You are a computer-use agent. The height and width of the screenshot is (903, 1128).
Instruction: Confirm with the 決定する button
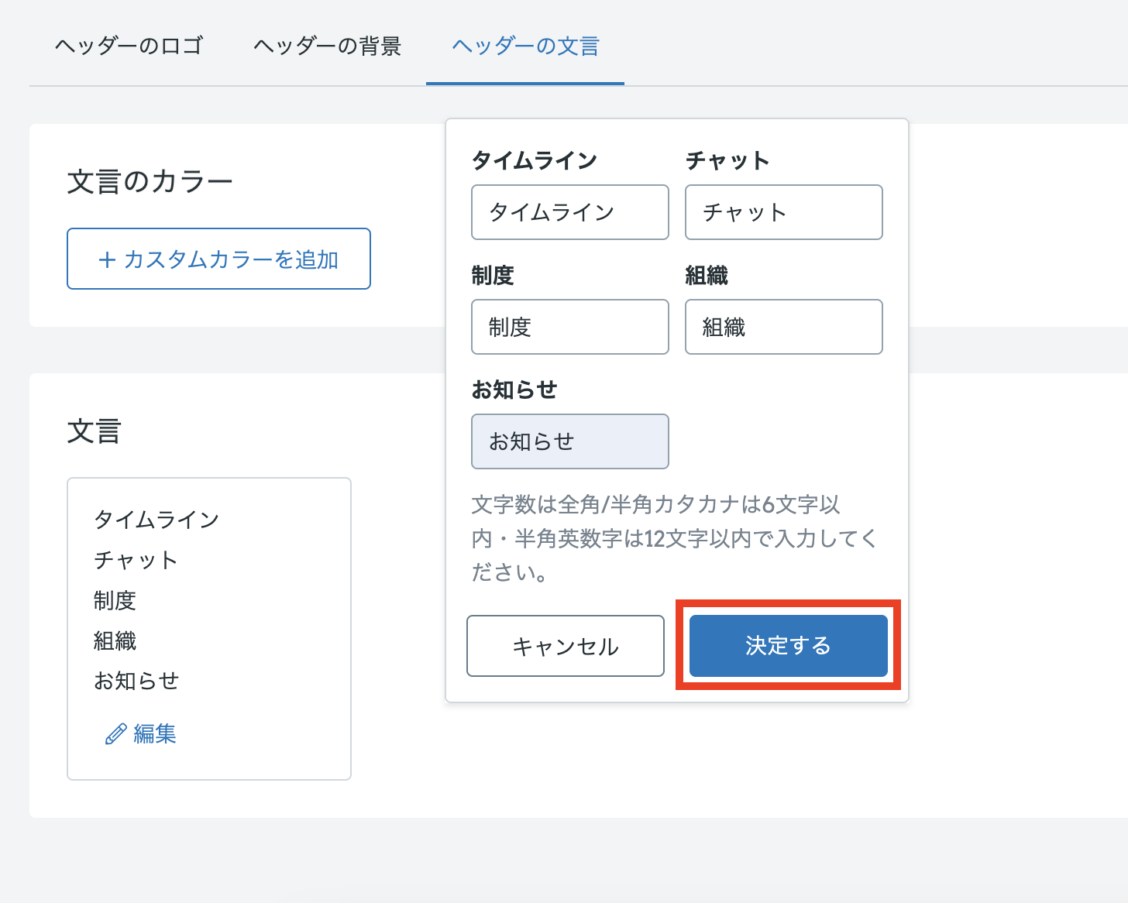(x=789, y=646)
